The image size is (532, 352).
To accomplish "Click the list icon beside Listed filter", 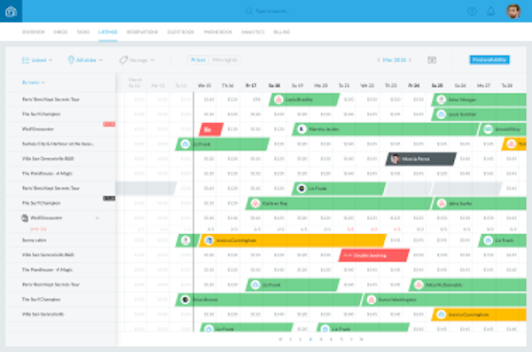I will pos(26,60).
